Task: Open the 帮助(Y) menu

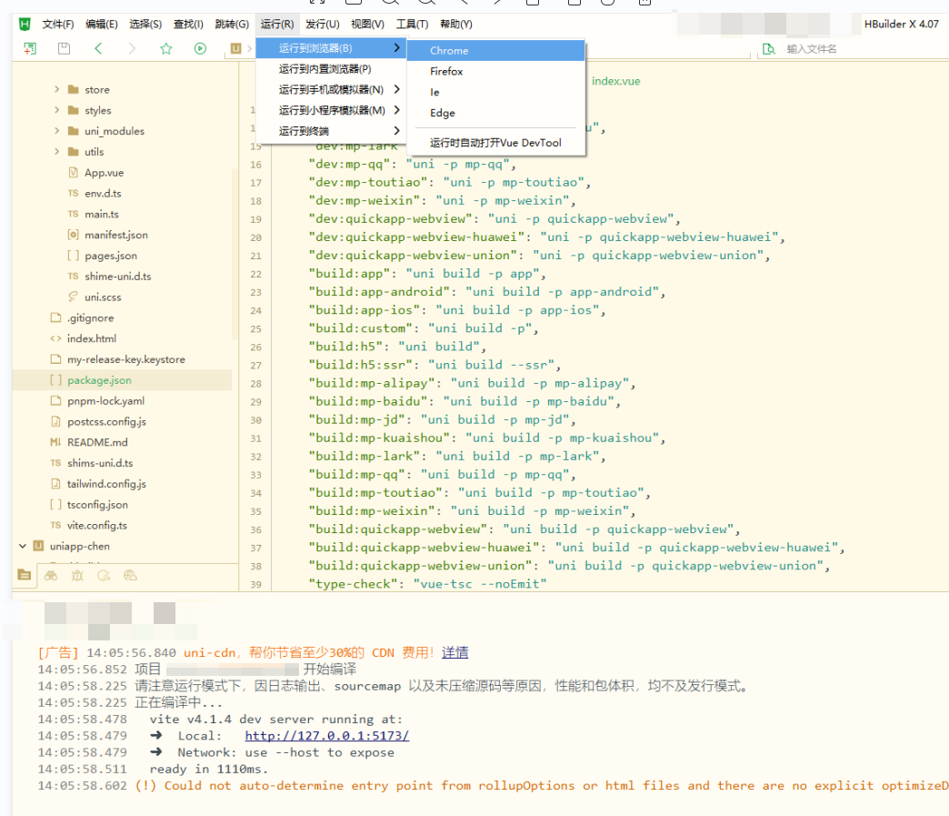Action: (456, 25)
